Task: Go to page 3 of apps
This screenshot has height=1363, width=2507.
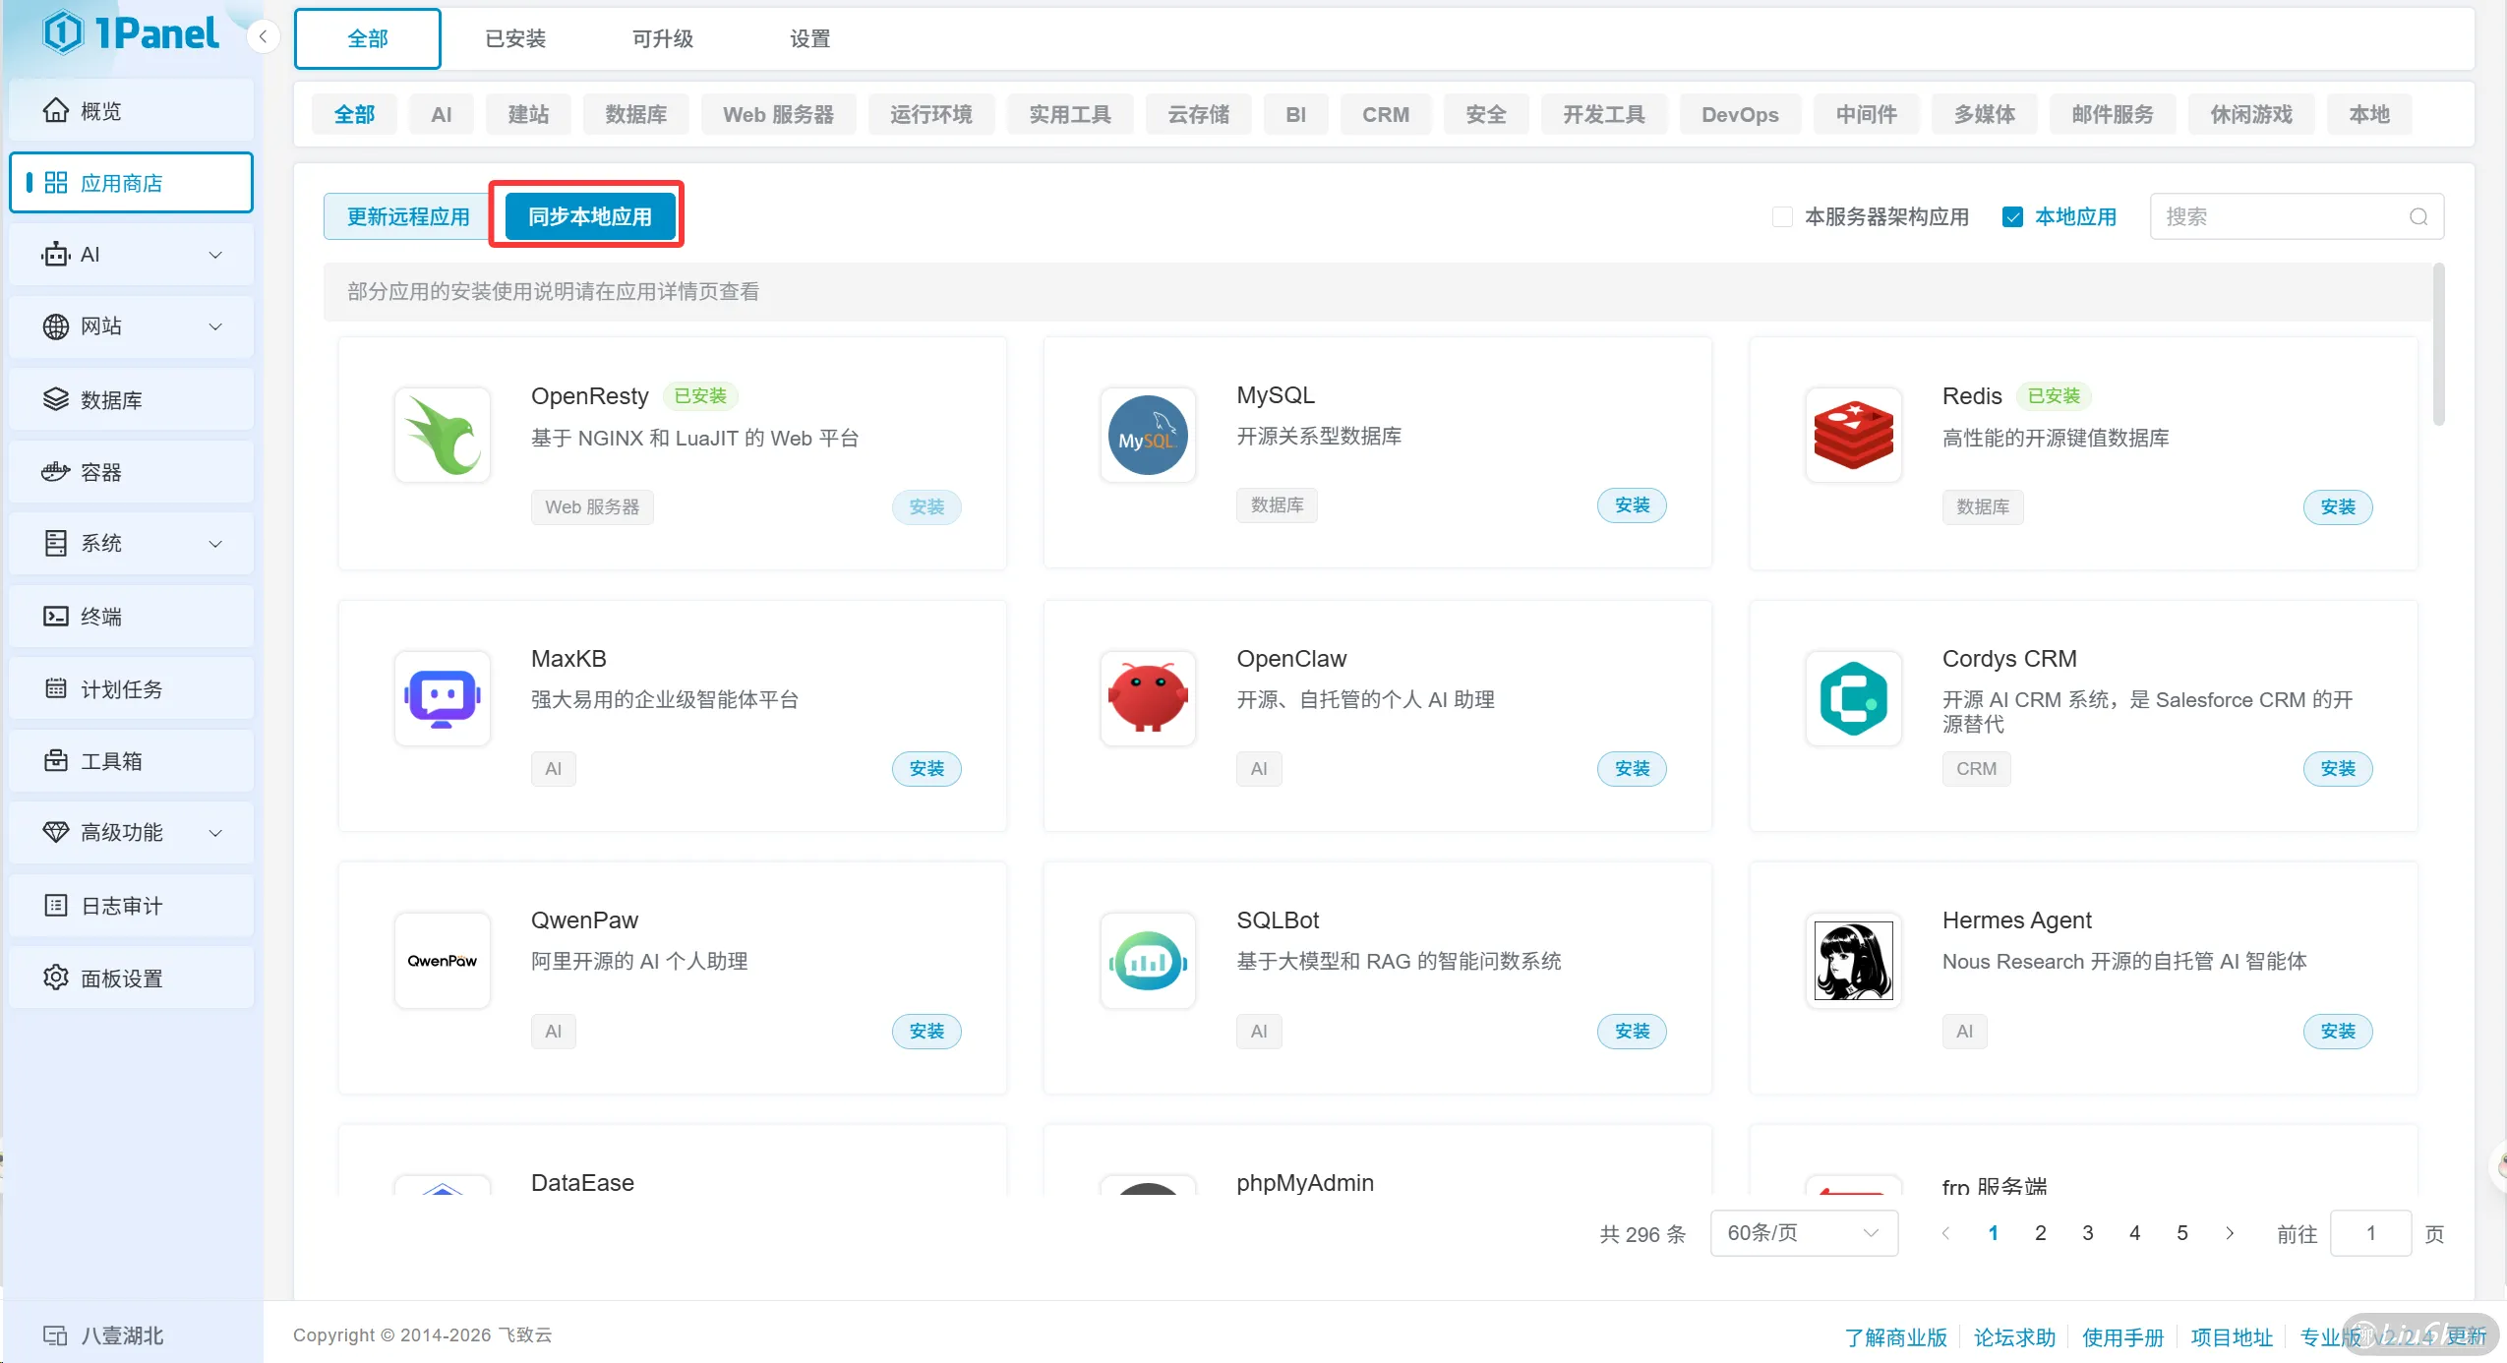Action: pos(2087,1233)
